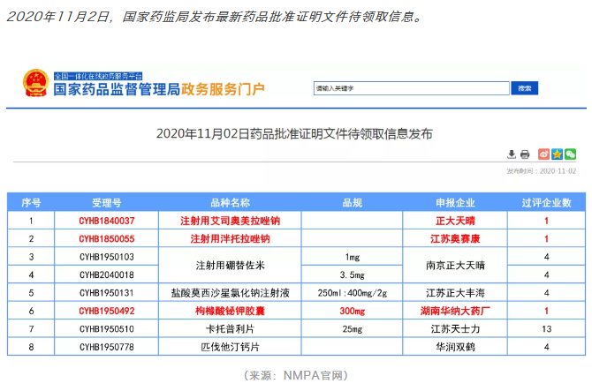Viewport: 592px width, 391px height.
Task: Click the 受理号 column header
Action: click(x=107, y=202)
